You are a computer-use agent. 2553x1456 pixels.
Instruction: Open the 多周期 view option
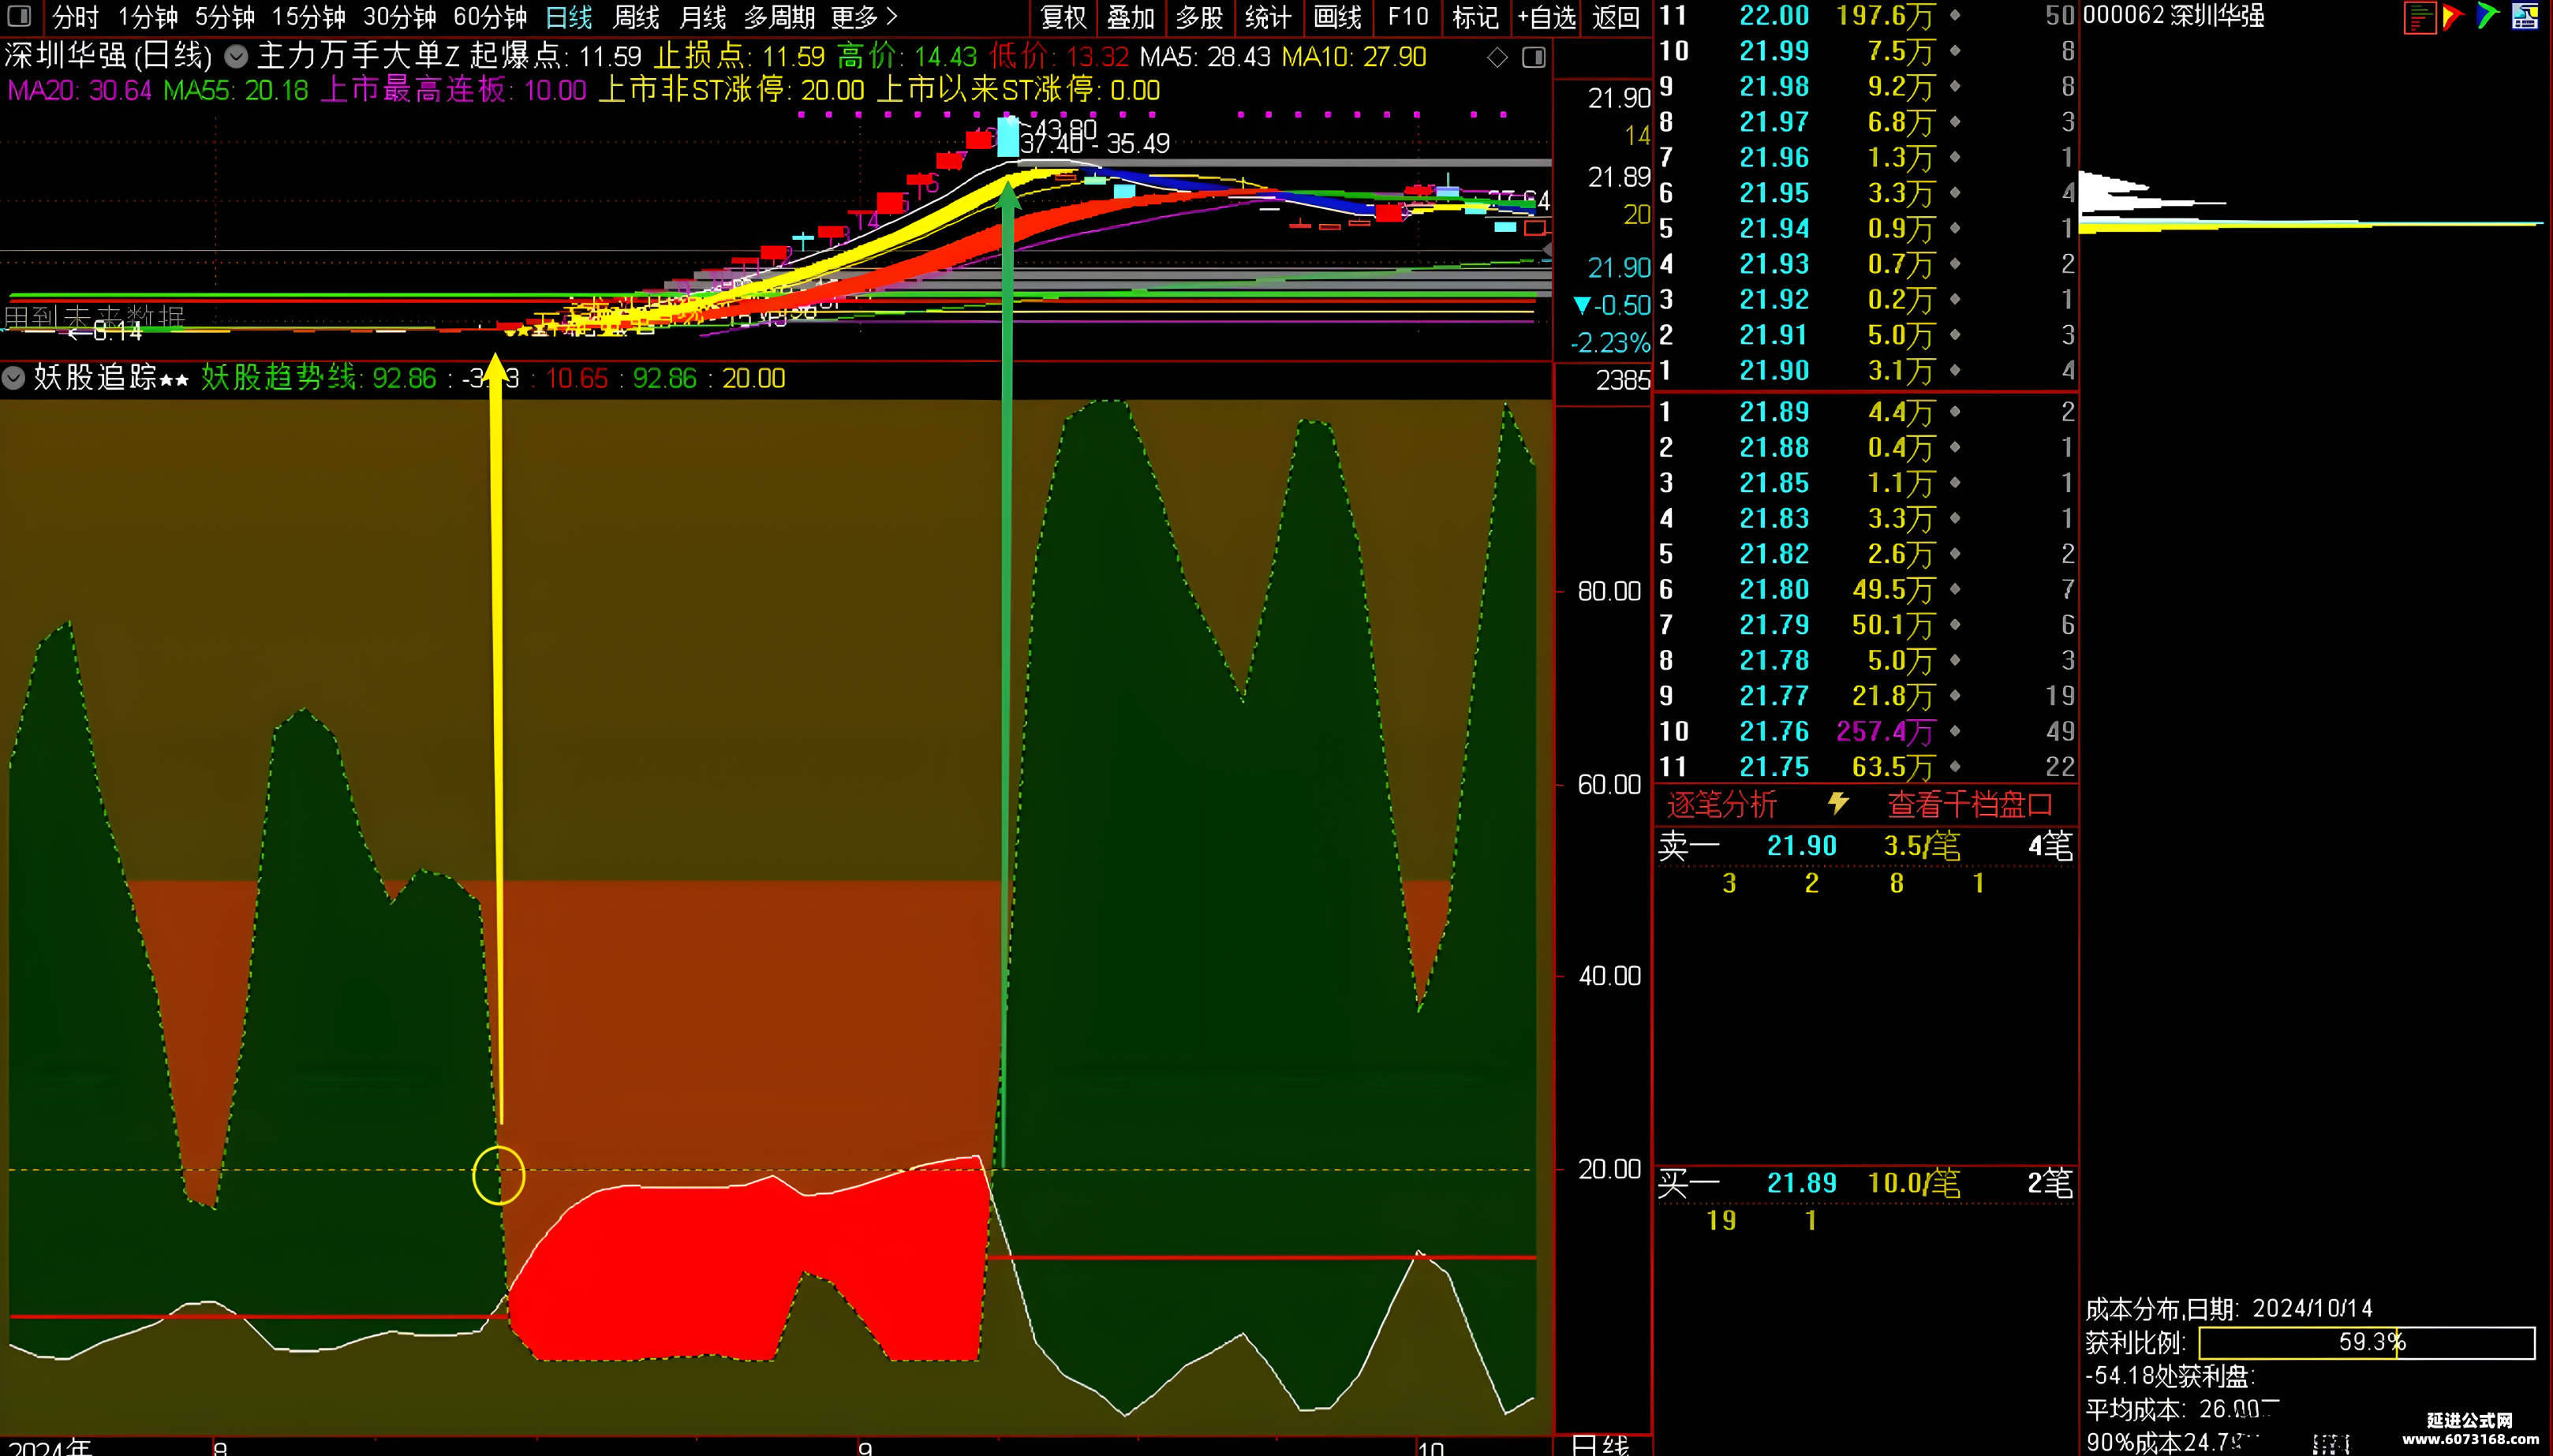tap(779, 17)
